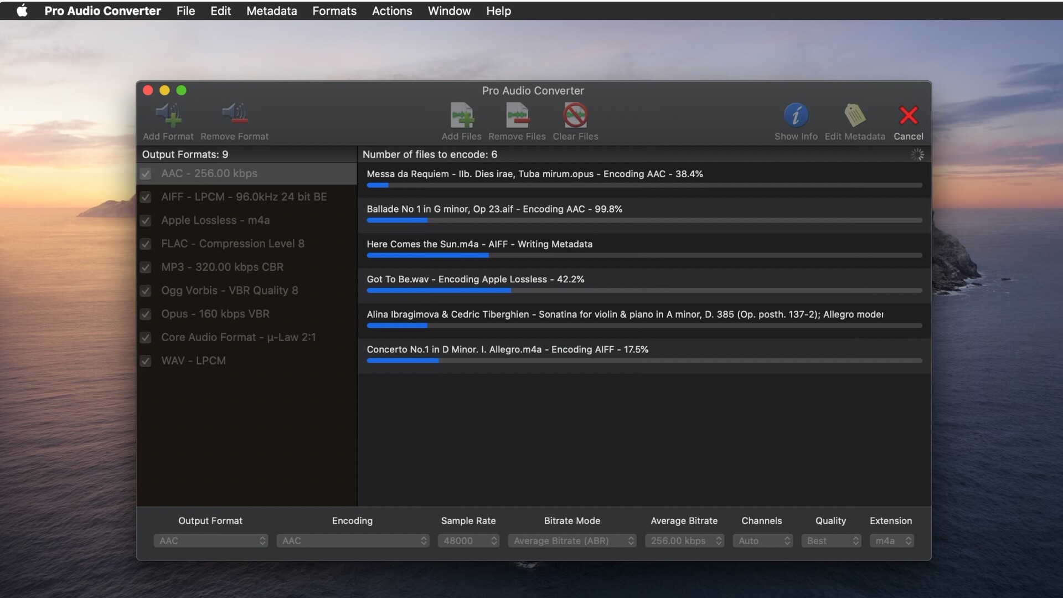
Task: Open the Bitrate Mode dropdown
Action: 572,540
